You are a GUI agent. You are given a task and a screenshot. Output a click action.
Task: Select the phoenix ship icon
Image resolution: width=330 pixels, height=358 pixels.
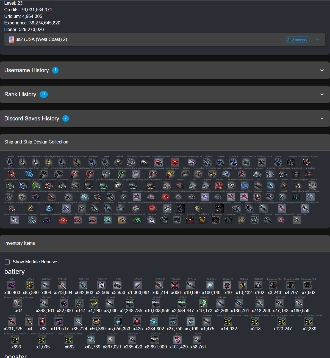257,197
